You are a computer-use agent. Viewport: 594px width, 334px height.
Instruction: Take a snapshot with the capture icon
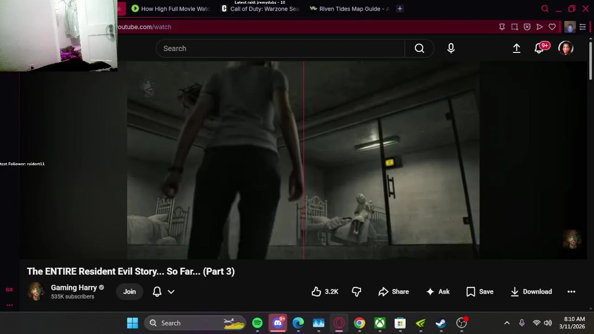click(x=515, y=27)
